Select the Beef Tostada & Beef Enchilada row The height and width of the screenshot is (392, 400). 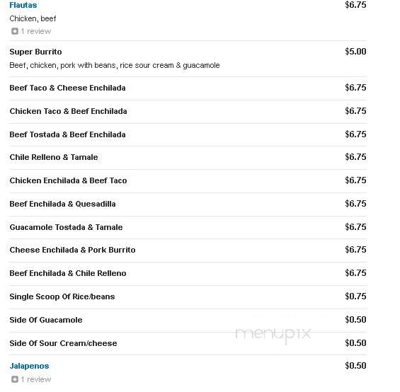[x=188, y=134]
